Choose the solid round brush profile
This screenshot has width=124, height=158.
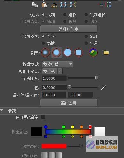pyautogui.click(x=68, y=53)
